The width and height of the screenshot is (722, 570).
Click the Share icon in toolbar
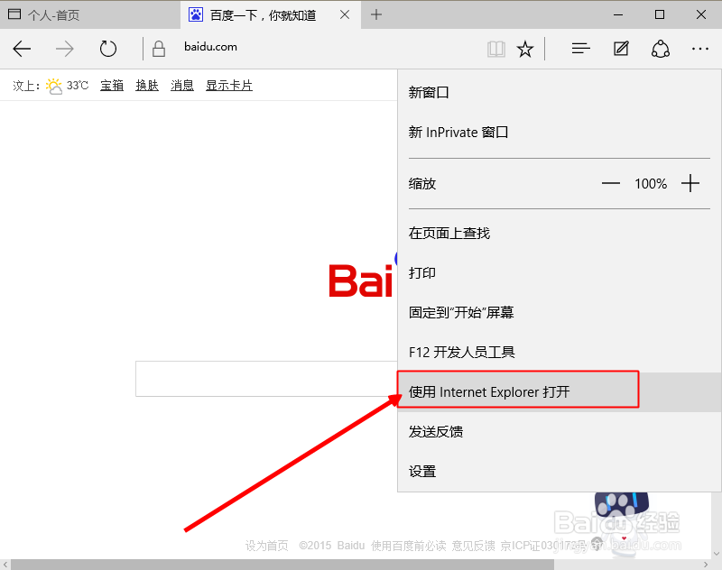point(661,49)
